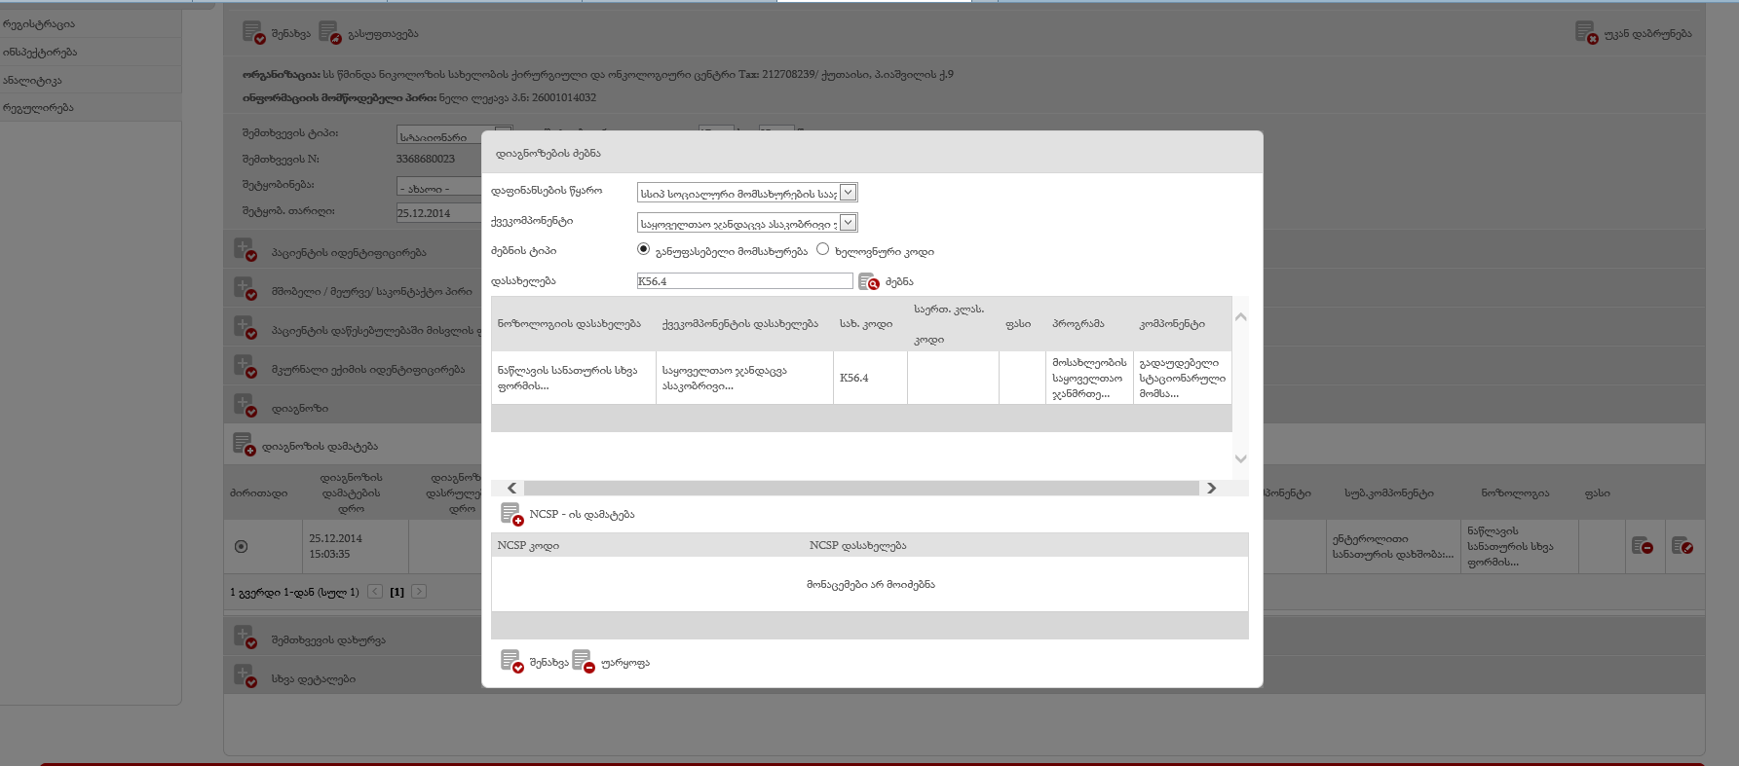Click the დიაგნოზის დამატება add diagnosis icon
The width and height of the screenshot is (1739, 766).
point(244,445)
